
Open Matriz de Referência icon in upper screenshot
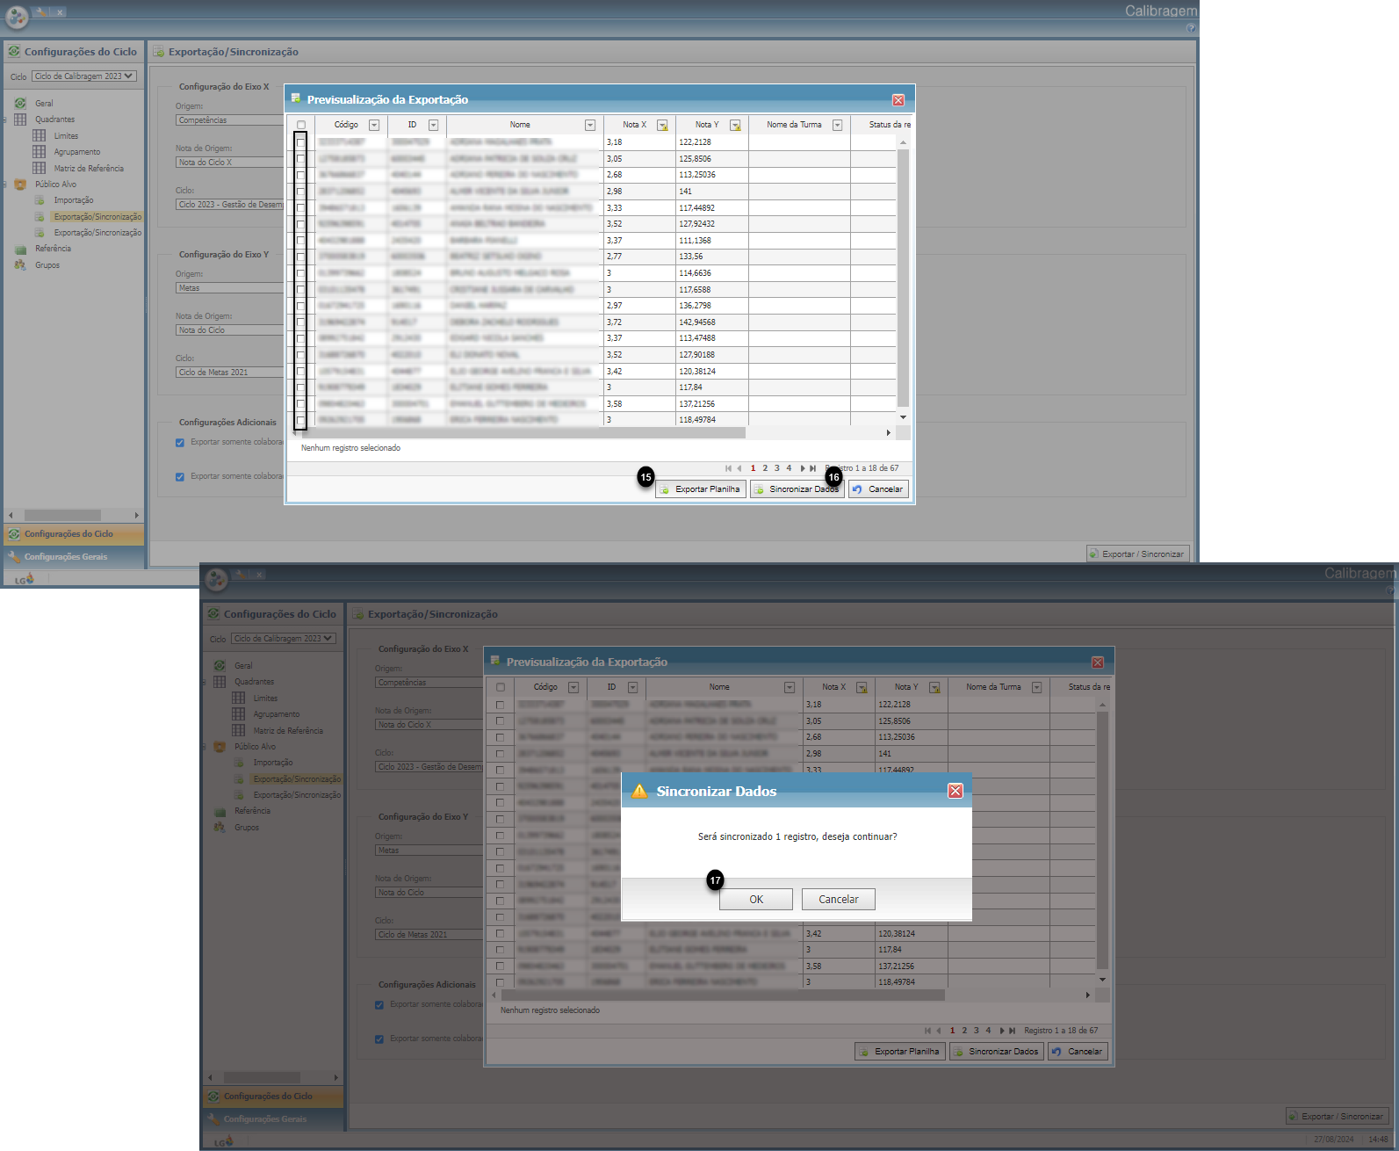point(40,168)
